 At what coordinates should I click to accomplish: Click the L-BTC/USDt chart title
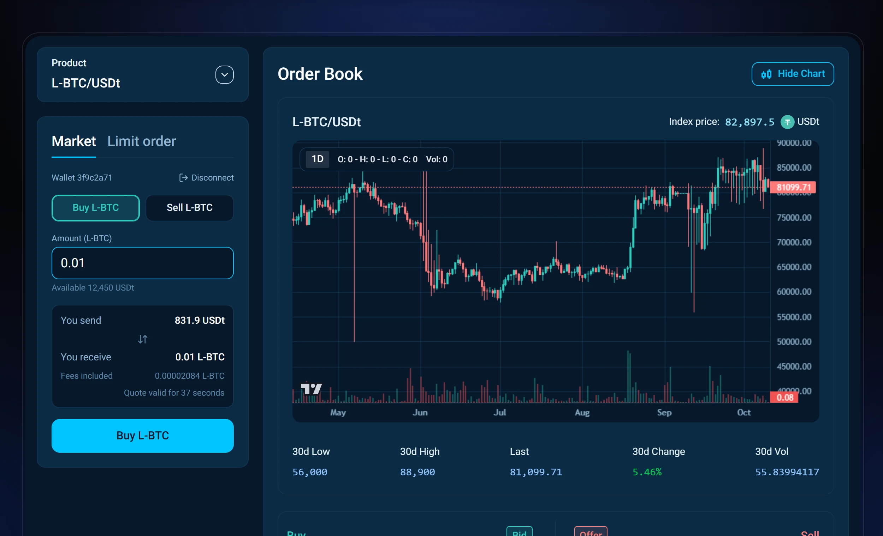click(326, 122)
